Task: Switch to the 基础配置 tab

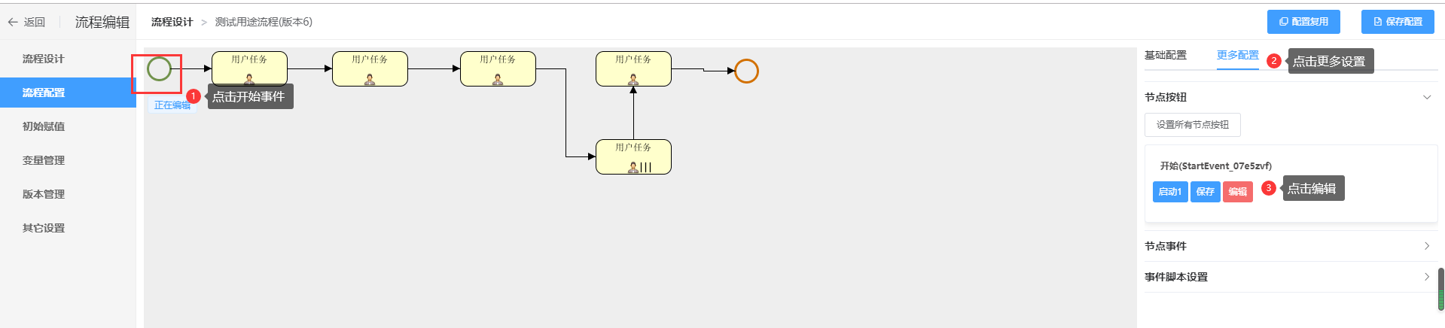Action: point(1165,55)
